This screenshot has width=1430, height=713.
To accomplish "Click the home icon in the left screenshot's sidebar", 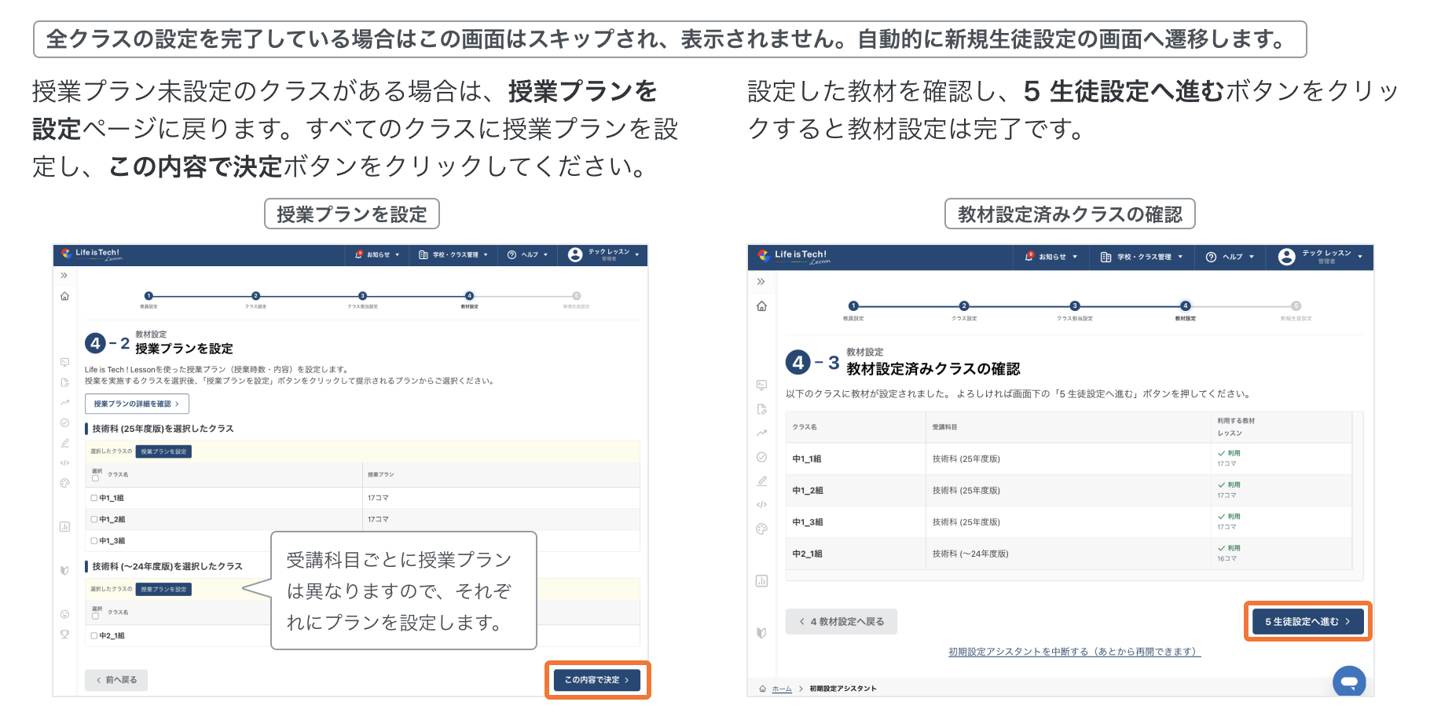I will point(64,296).
